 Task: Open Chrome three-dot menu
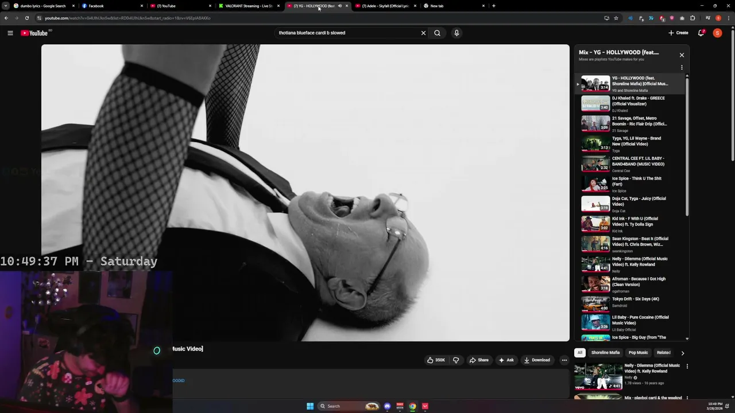point(728,18)
